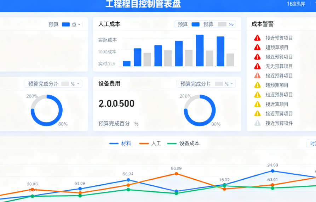Click the 无无预算项目 alert text
Screen dimensions: 316x202
(x=279, y=66)
